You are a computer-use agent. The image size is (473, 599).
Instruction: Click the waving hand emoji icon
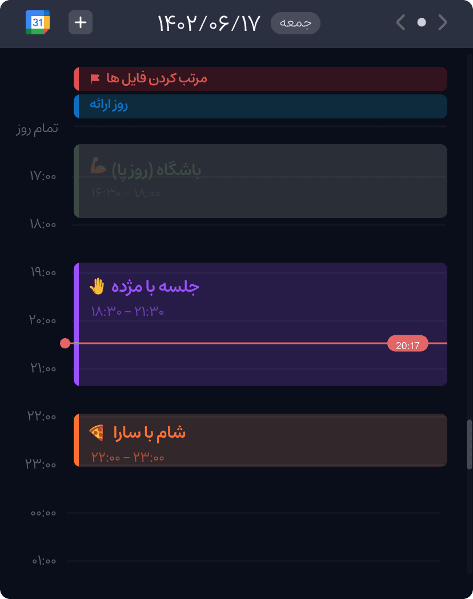coord(97,286)
